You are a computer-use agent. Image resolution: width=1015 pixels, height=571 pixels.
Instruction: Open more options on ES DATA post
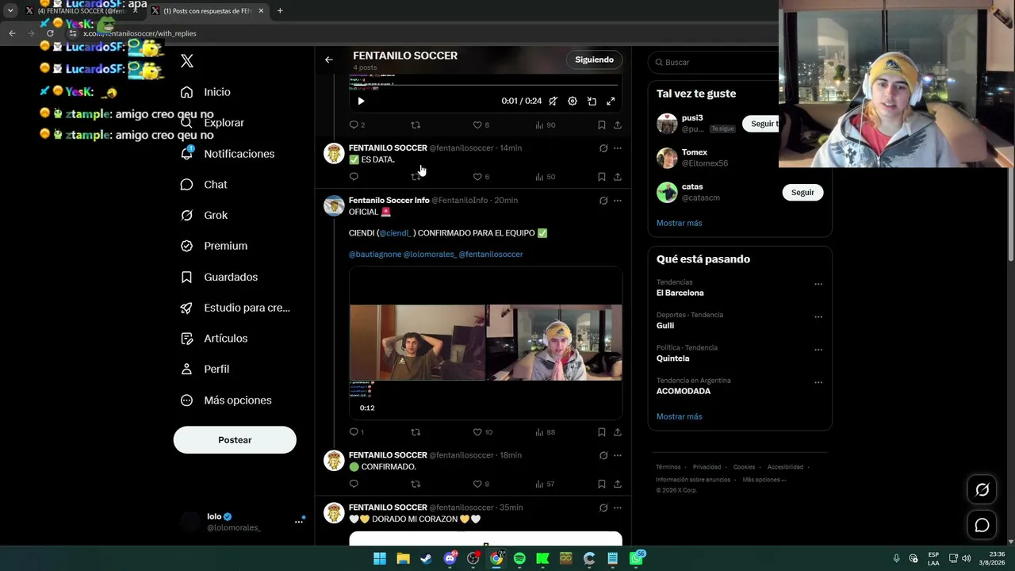618,148
